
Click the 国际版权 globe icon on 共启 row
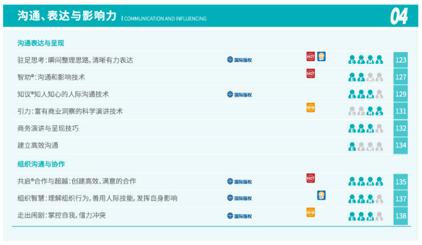(230, 182)
